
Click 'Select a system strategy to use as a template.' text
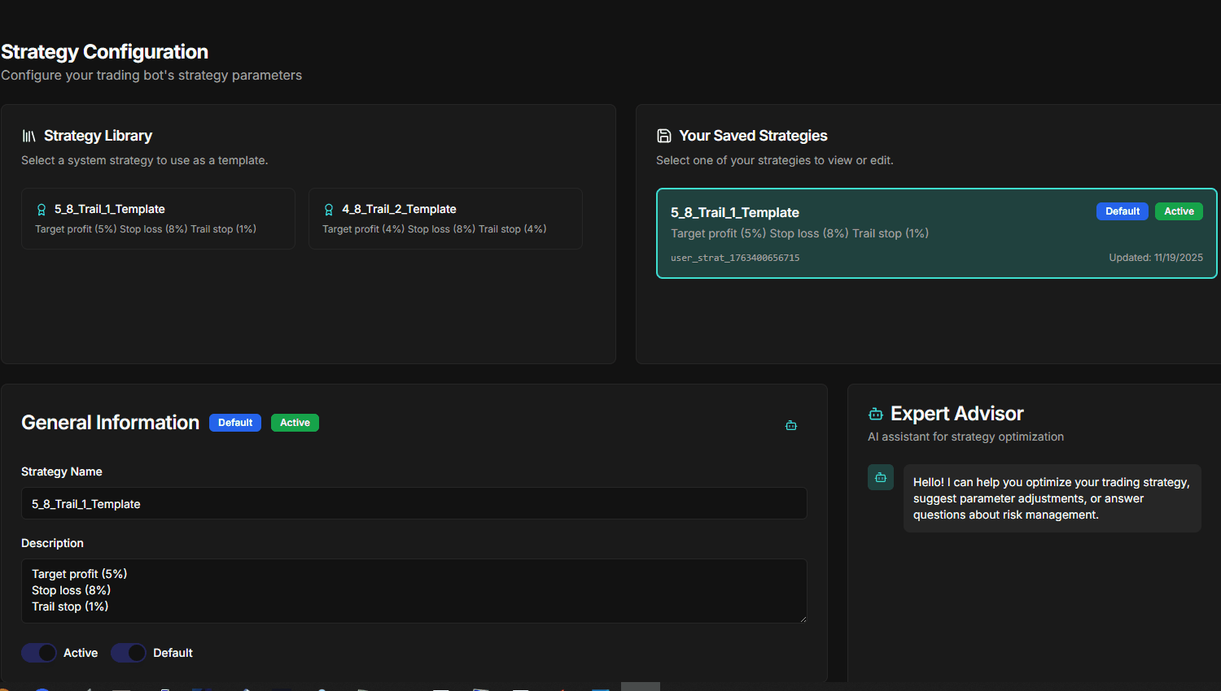(x=145, y=160)
